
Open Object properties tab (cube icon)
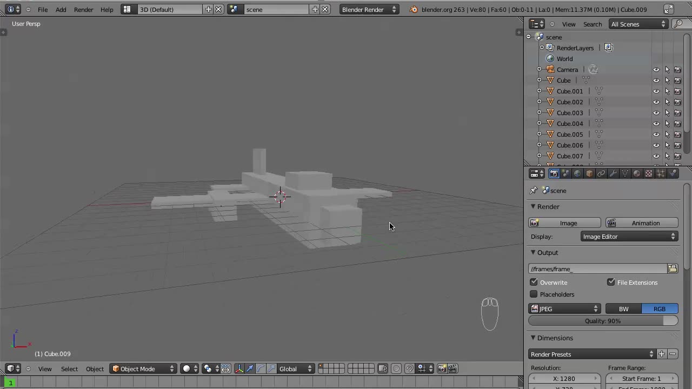click(589, 173)
